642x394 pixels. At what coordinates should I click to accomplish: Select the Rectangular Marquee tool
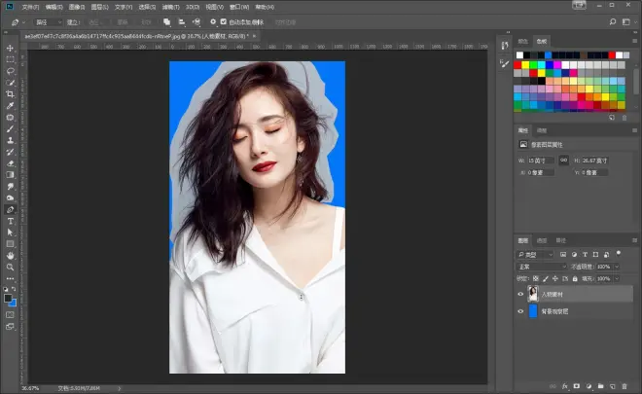coord(10,59)
